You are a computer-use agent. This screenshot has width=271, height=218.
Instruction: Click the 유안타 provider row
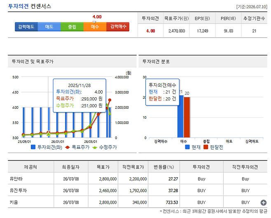click(x=138, y=179)
